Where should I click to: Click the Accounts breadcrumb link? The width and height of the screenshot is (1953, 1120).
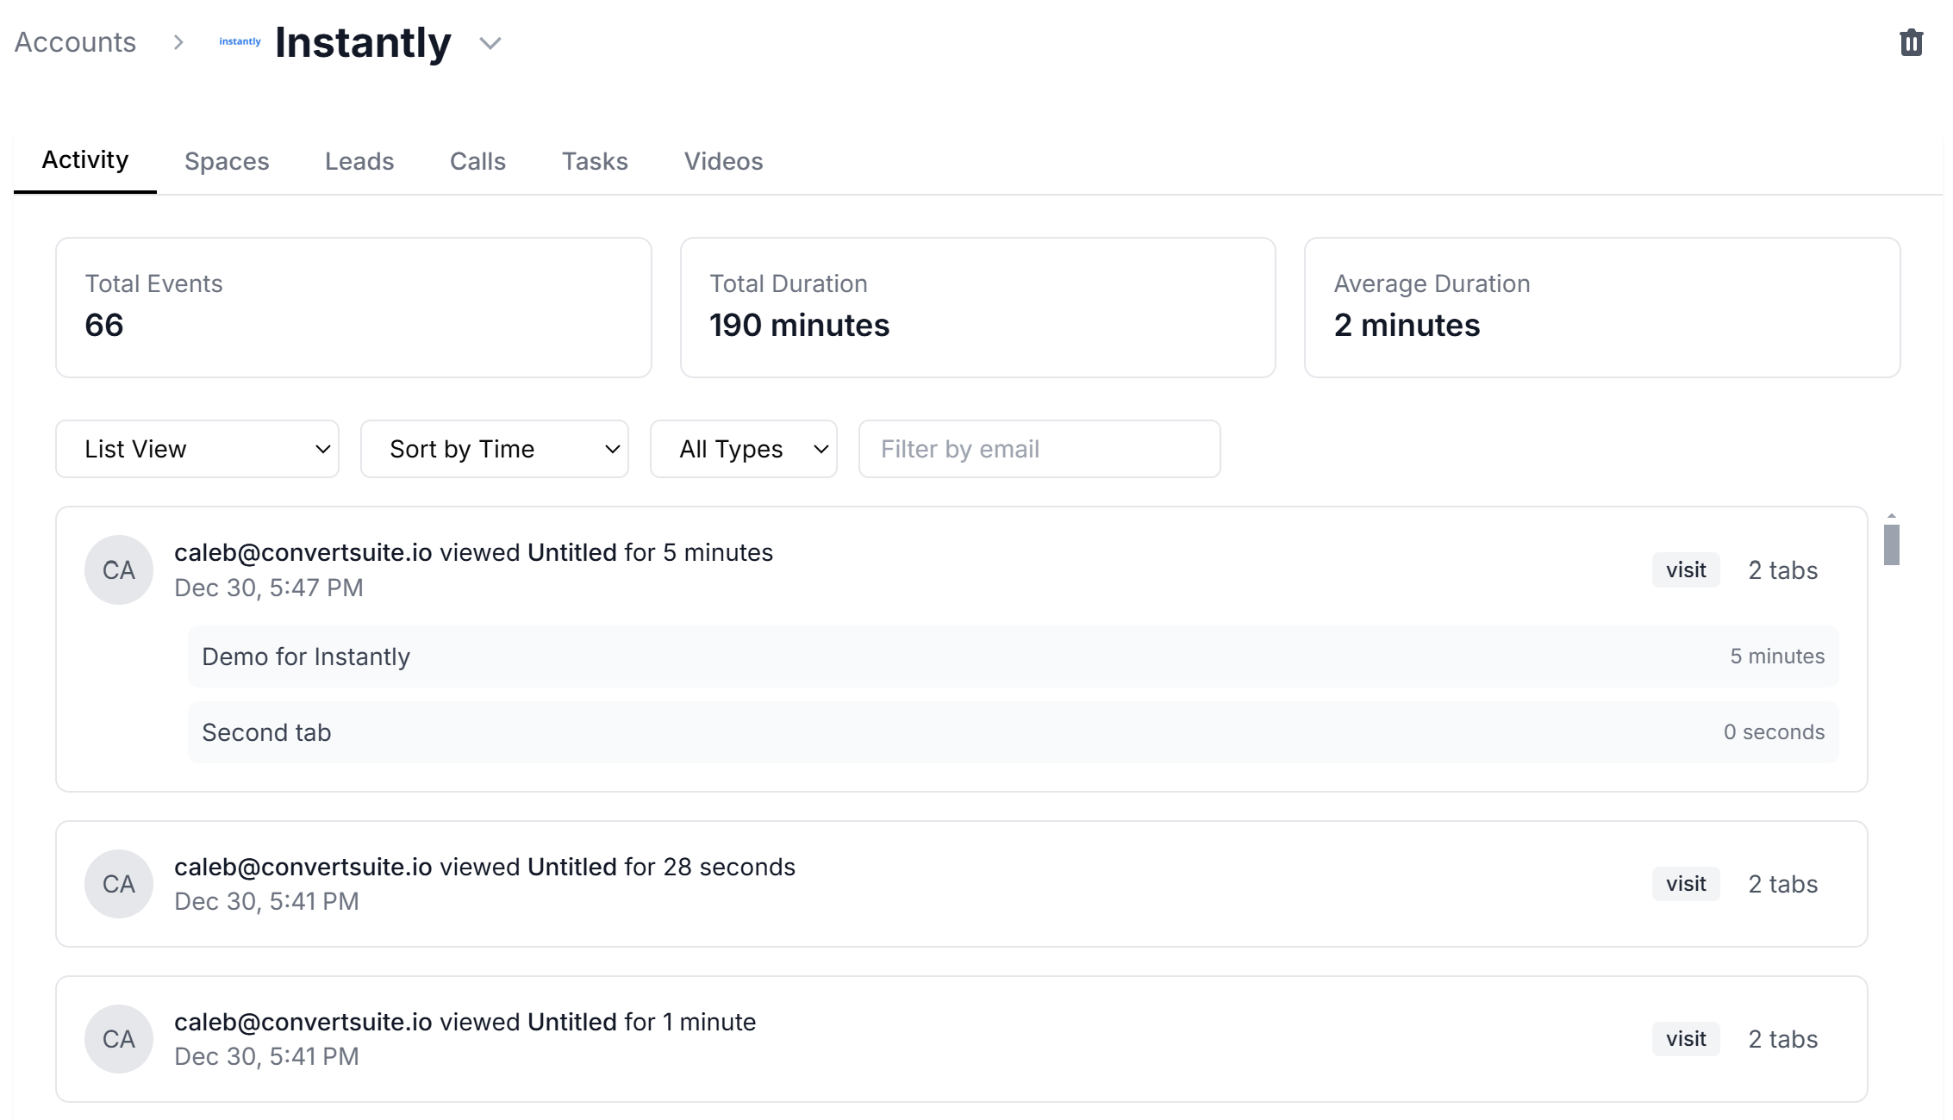click(75, 42)
